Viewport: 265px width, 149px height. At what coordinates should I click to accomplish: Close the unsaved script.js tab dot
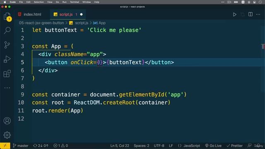pos(81,14)
